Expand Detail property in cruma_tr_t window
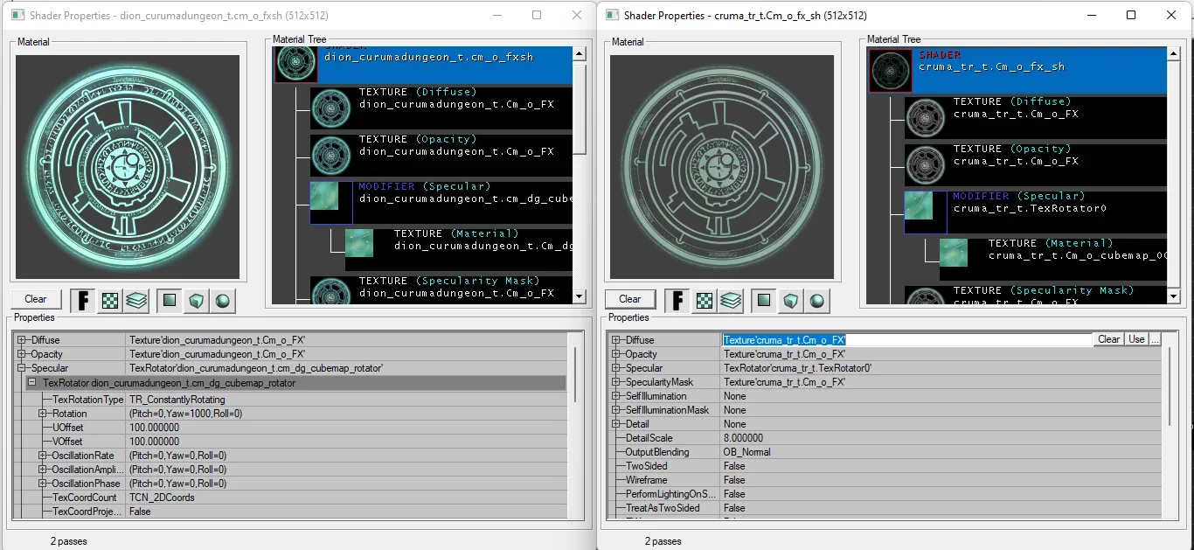 616,424
